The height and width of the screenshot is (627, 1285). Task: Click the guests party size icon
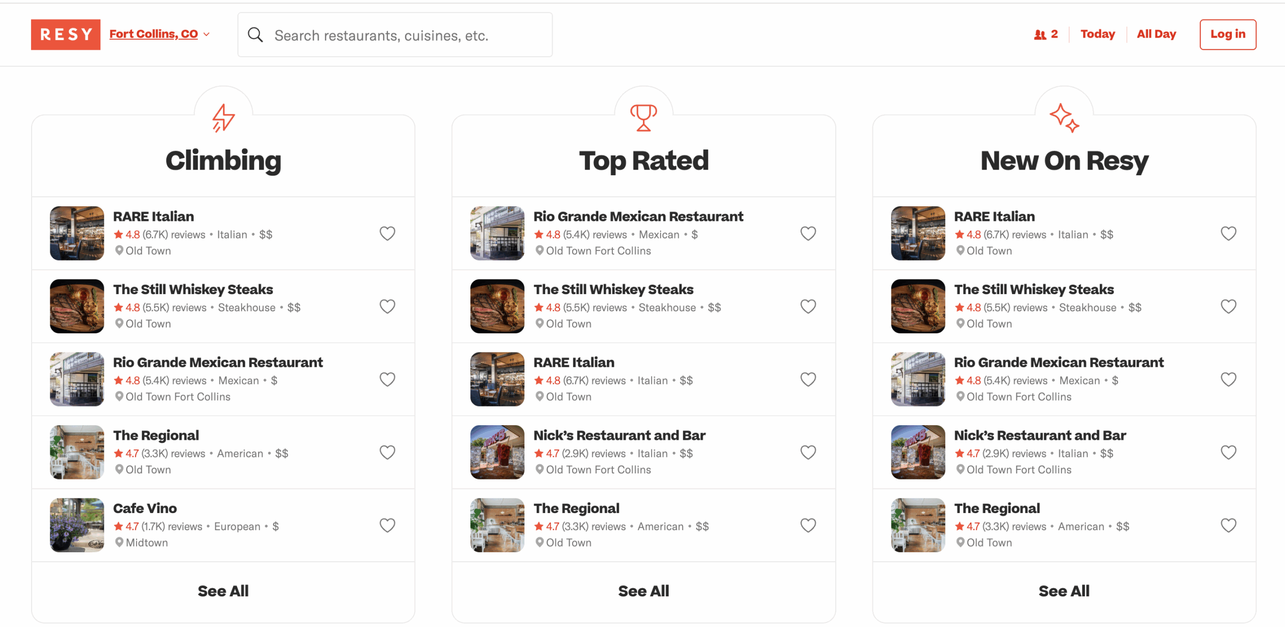tap(1040, 35)
